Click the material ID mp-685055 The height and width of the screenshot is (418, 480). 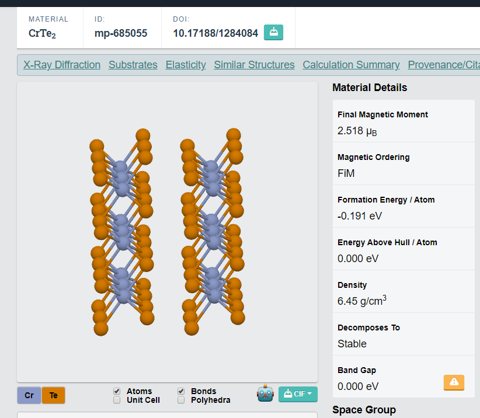(x=121, y=33)
